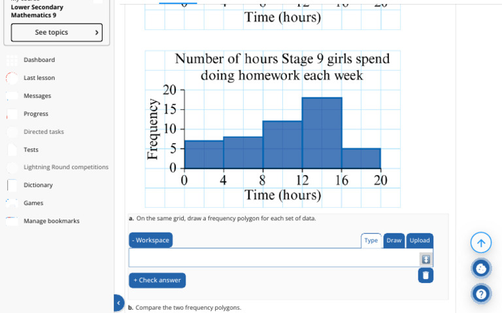Open Directed tasks link
Screen dimensions: 502x313
pyautogui.click(x=44, y=131)
